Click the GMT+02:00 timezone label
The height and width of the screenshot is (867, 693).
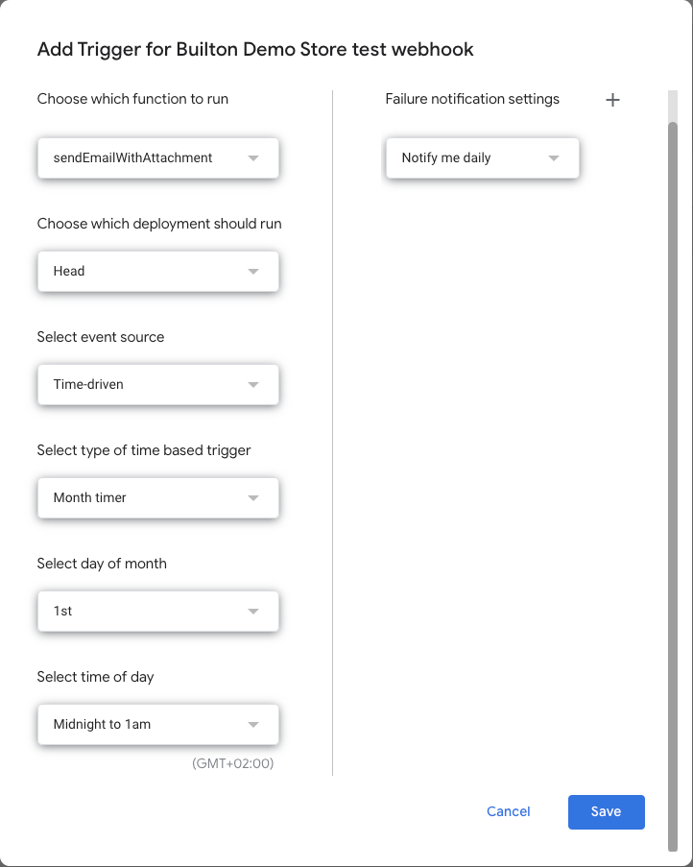232,763
